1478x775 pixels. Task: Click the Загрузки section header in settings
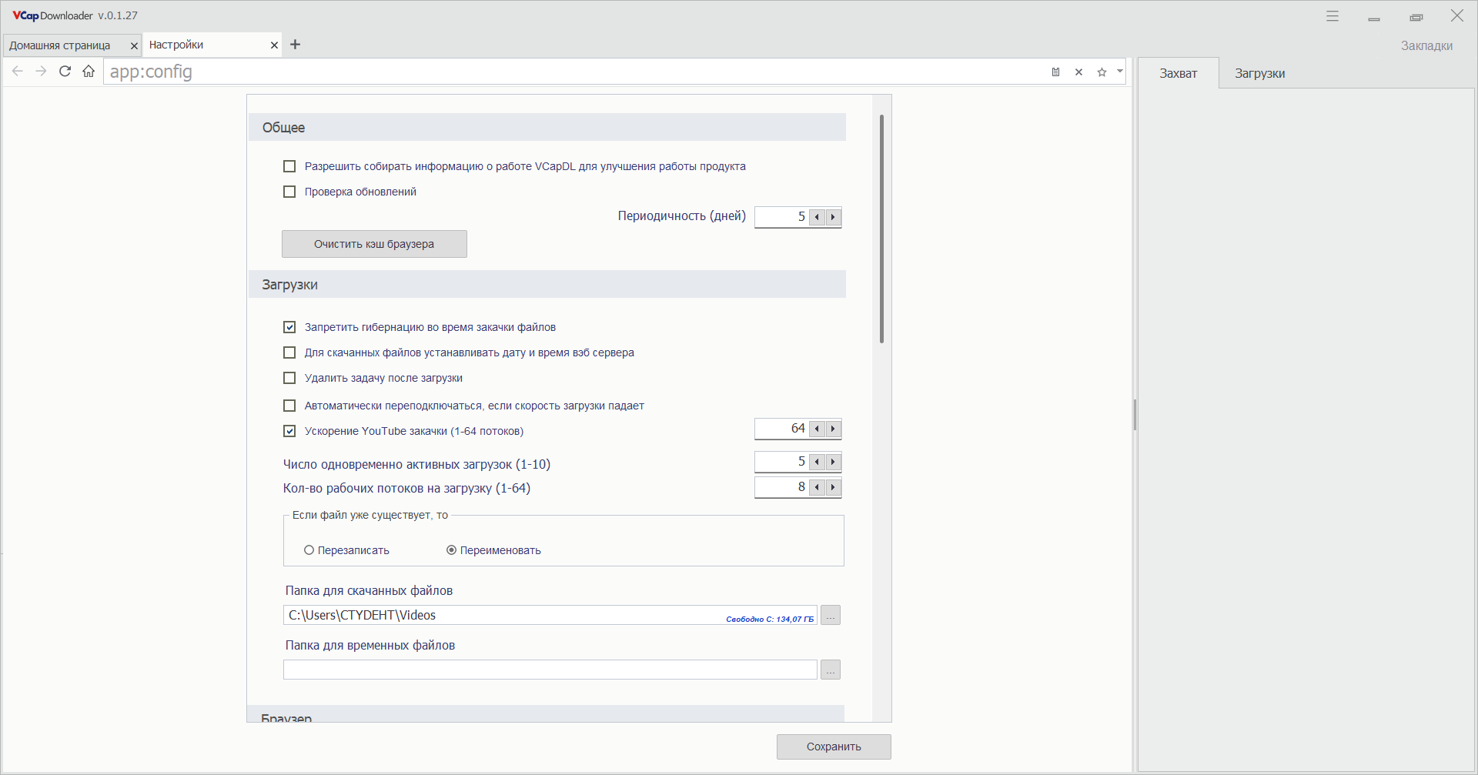547,284
